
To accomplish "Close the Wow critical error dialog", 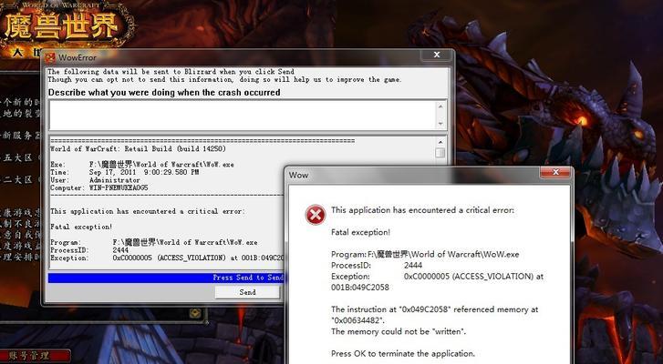I will 556,172.
